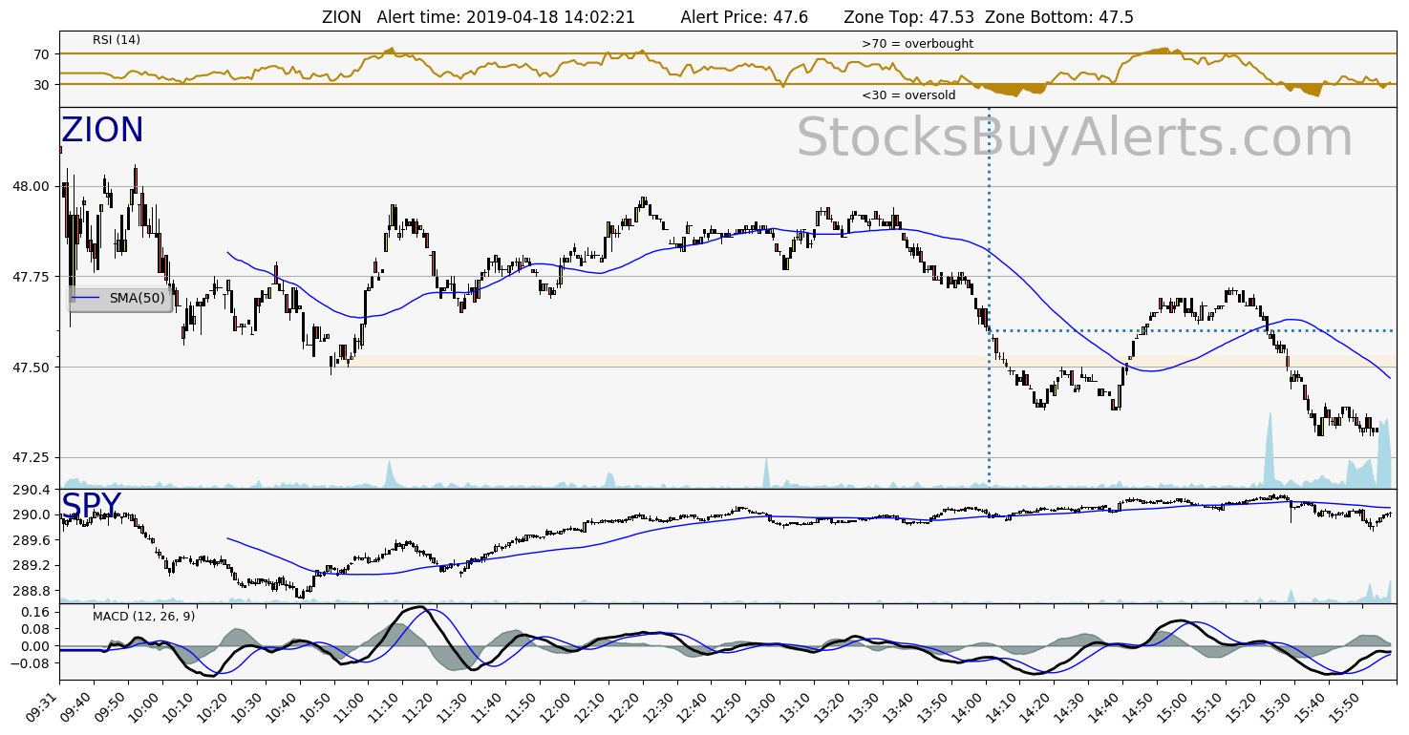The height and width of the screenshot is (735, 1409).
Task: Click the 47.75 price axis label
Action: click(x=31, y=277)
